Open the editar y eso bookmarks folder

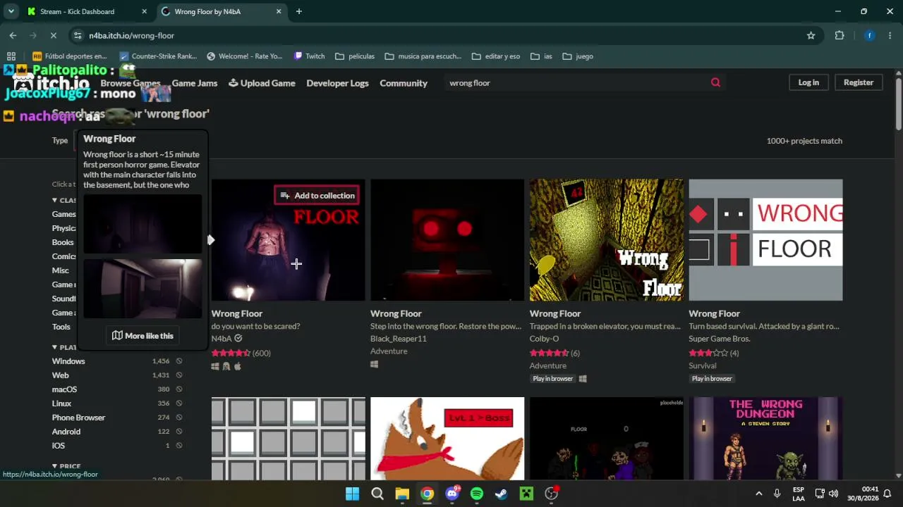[x=496, y=56]
